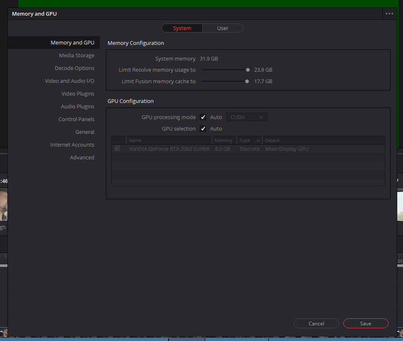
Task: Click the Discrete type cell
Action: click(x=250, y=149)
